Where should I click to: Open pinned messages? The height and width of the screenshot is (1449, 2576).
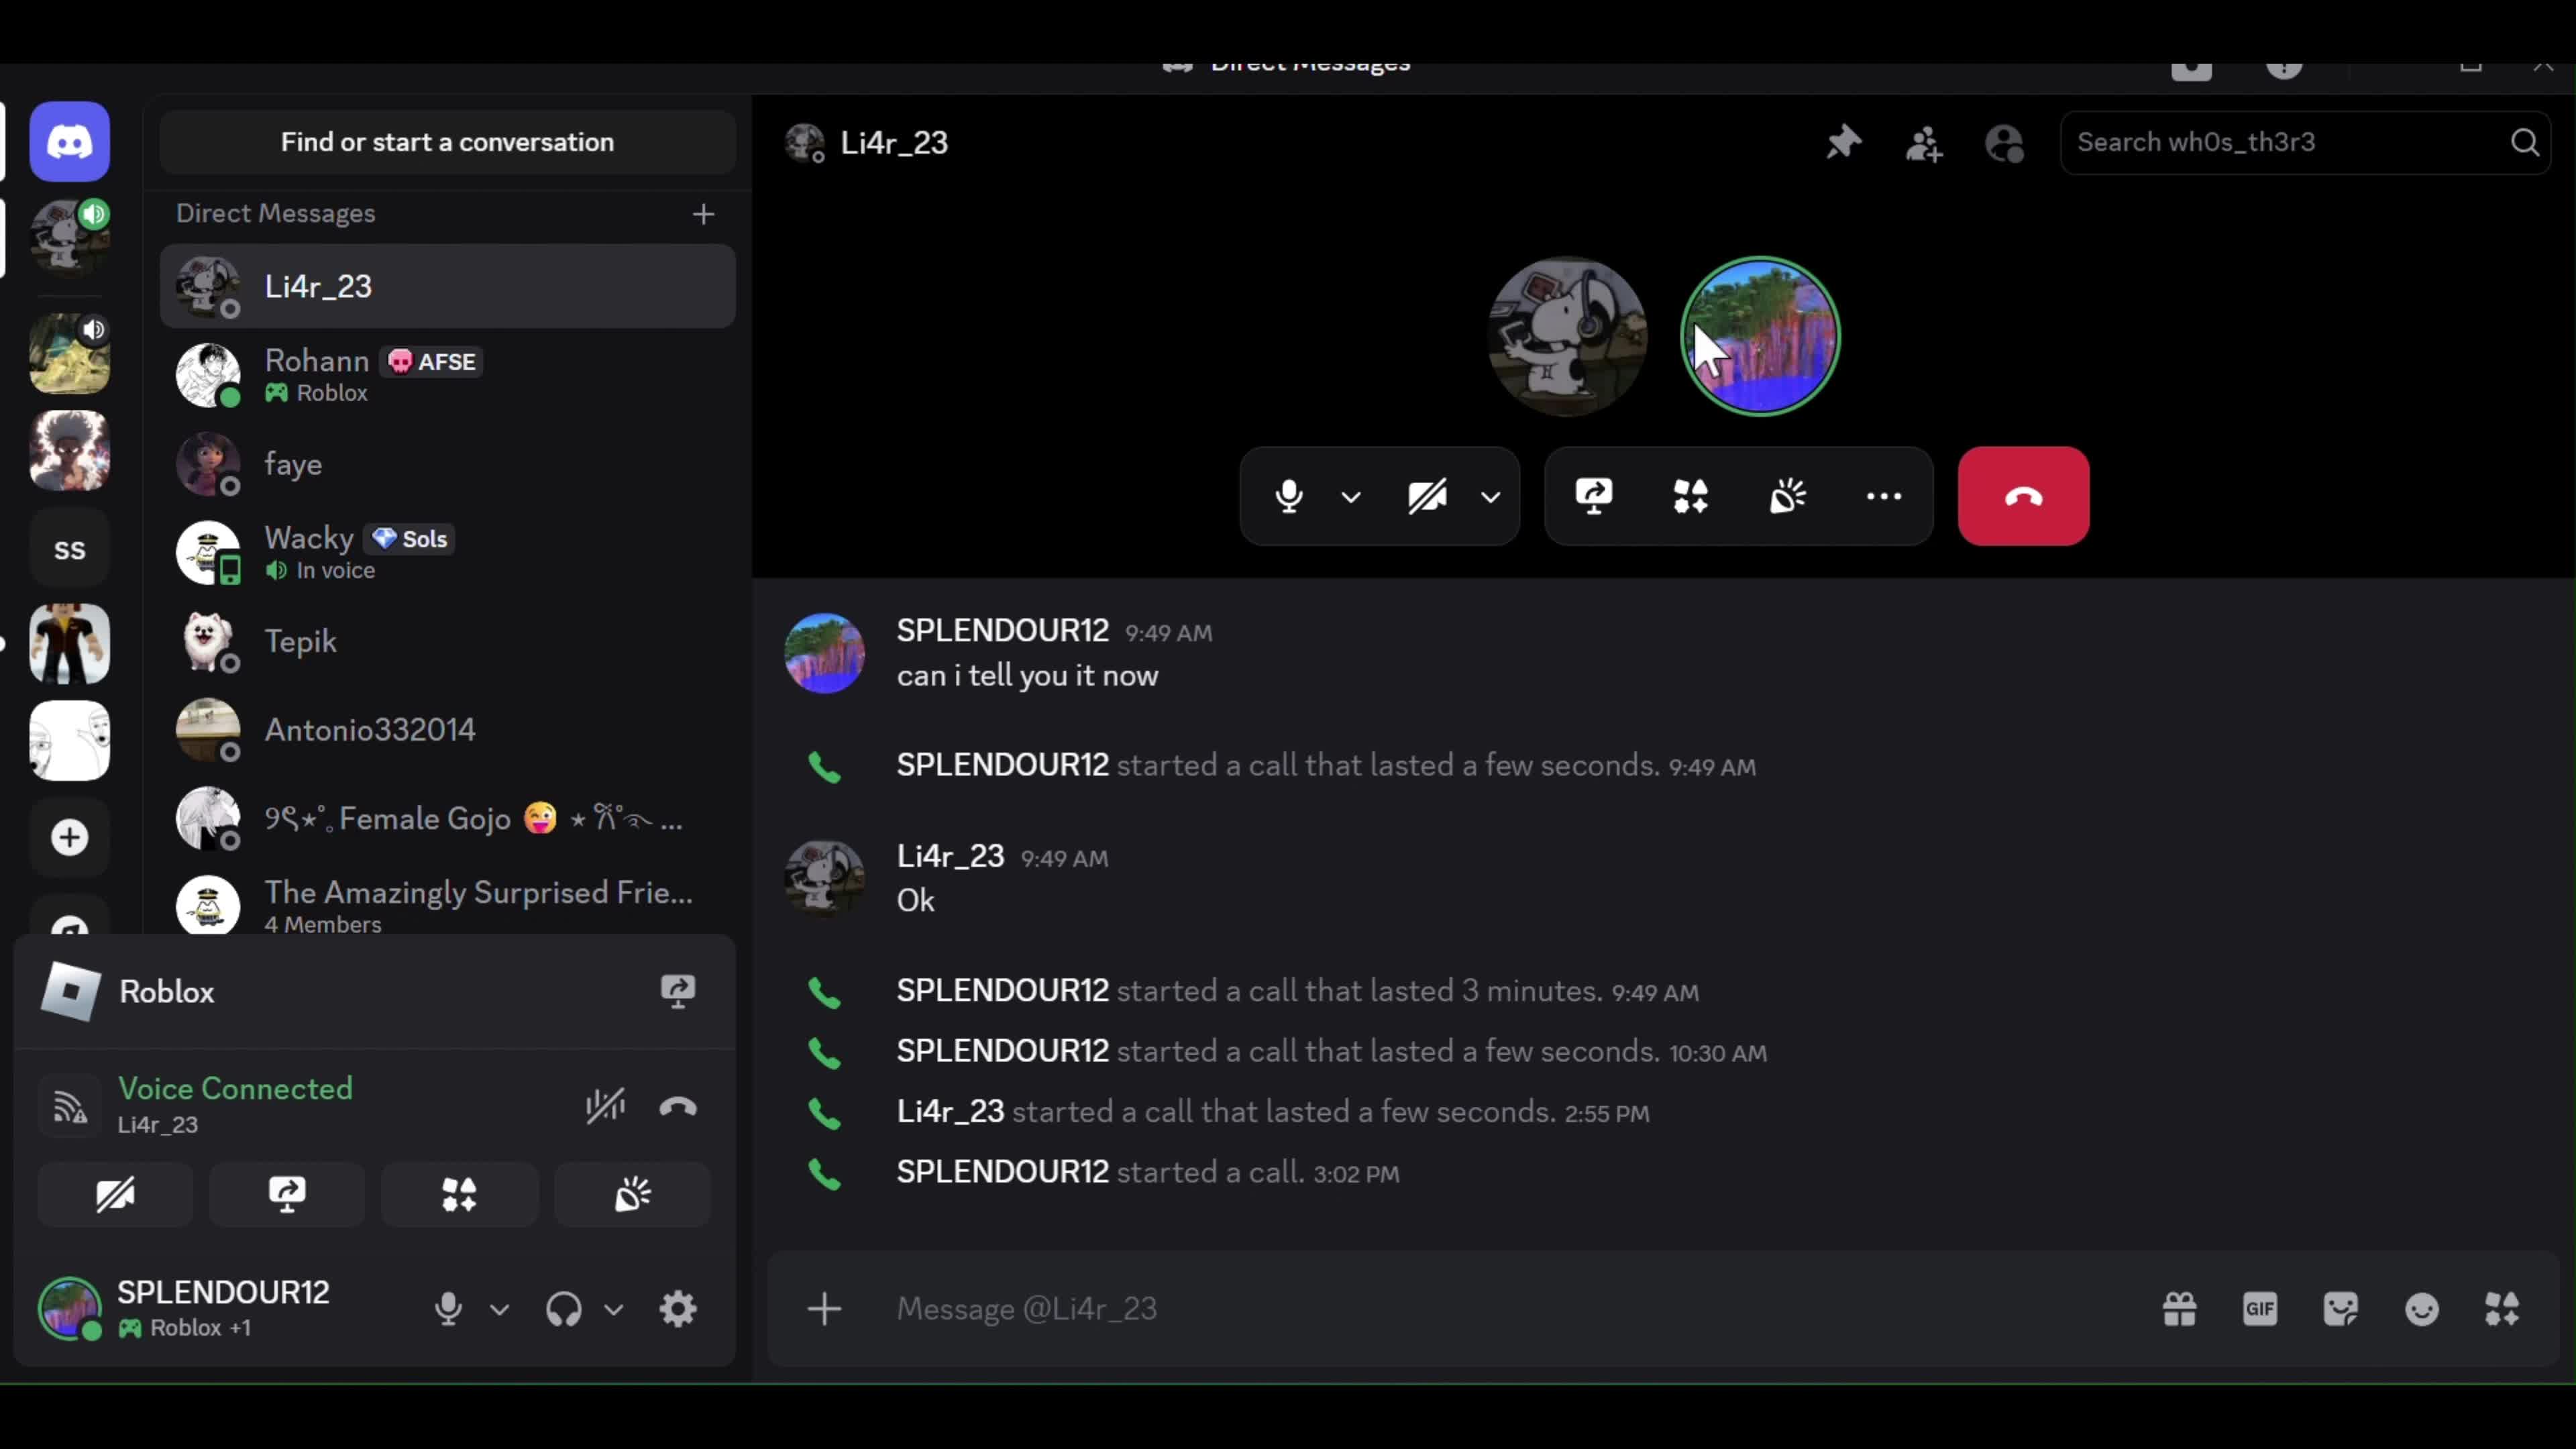point(1843,143)
